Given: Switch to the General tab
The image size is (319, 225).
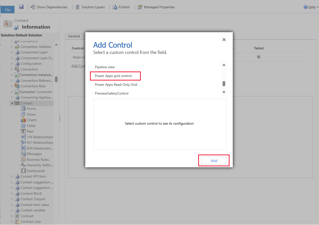Looking at the screenshot, I should (74, 36).
